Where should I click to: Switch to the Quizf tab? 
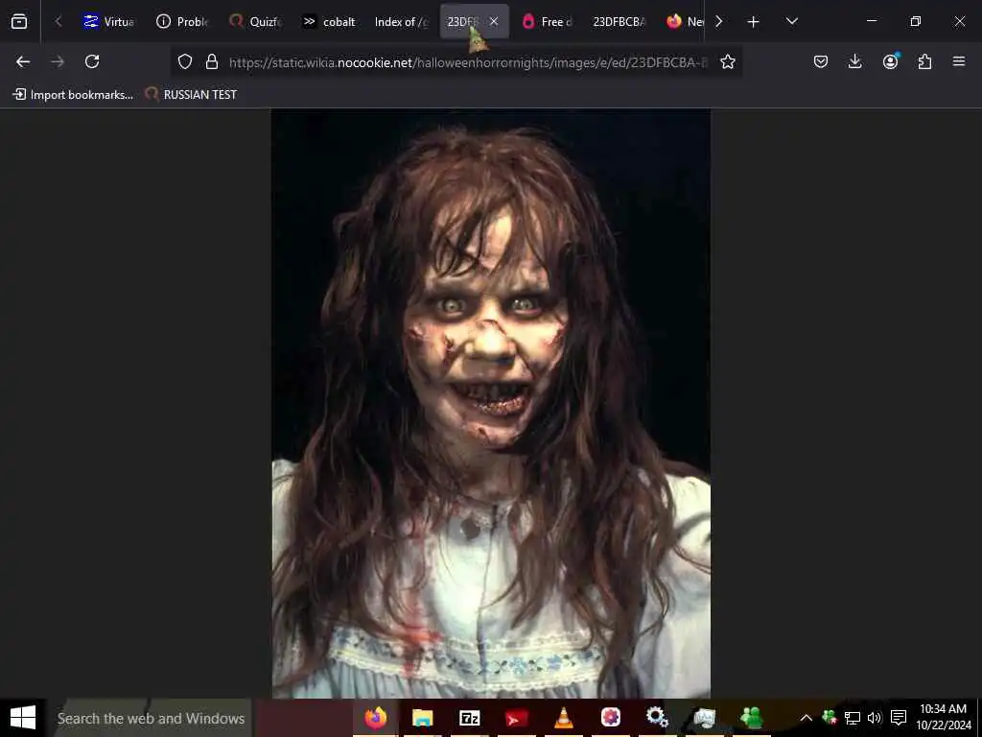(254, 22)
